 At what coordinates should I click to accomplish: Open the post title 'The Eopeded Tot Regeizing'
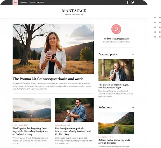pos(30,131)
